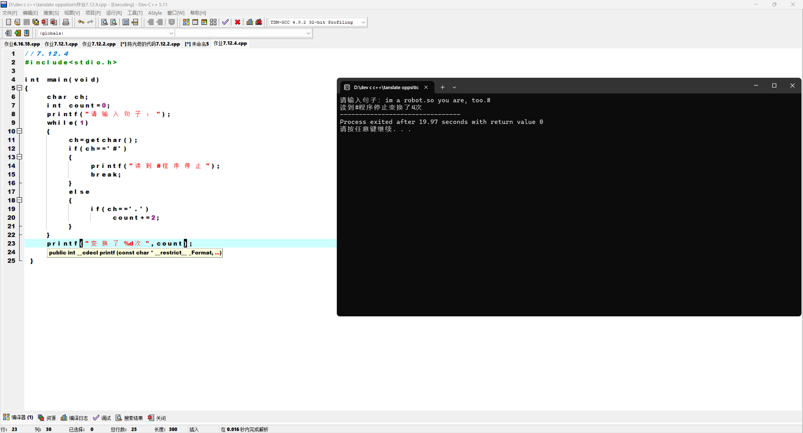Click the Undo arrow icon

pyautogui.click(x=81, y=22)
